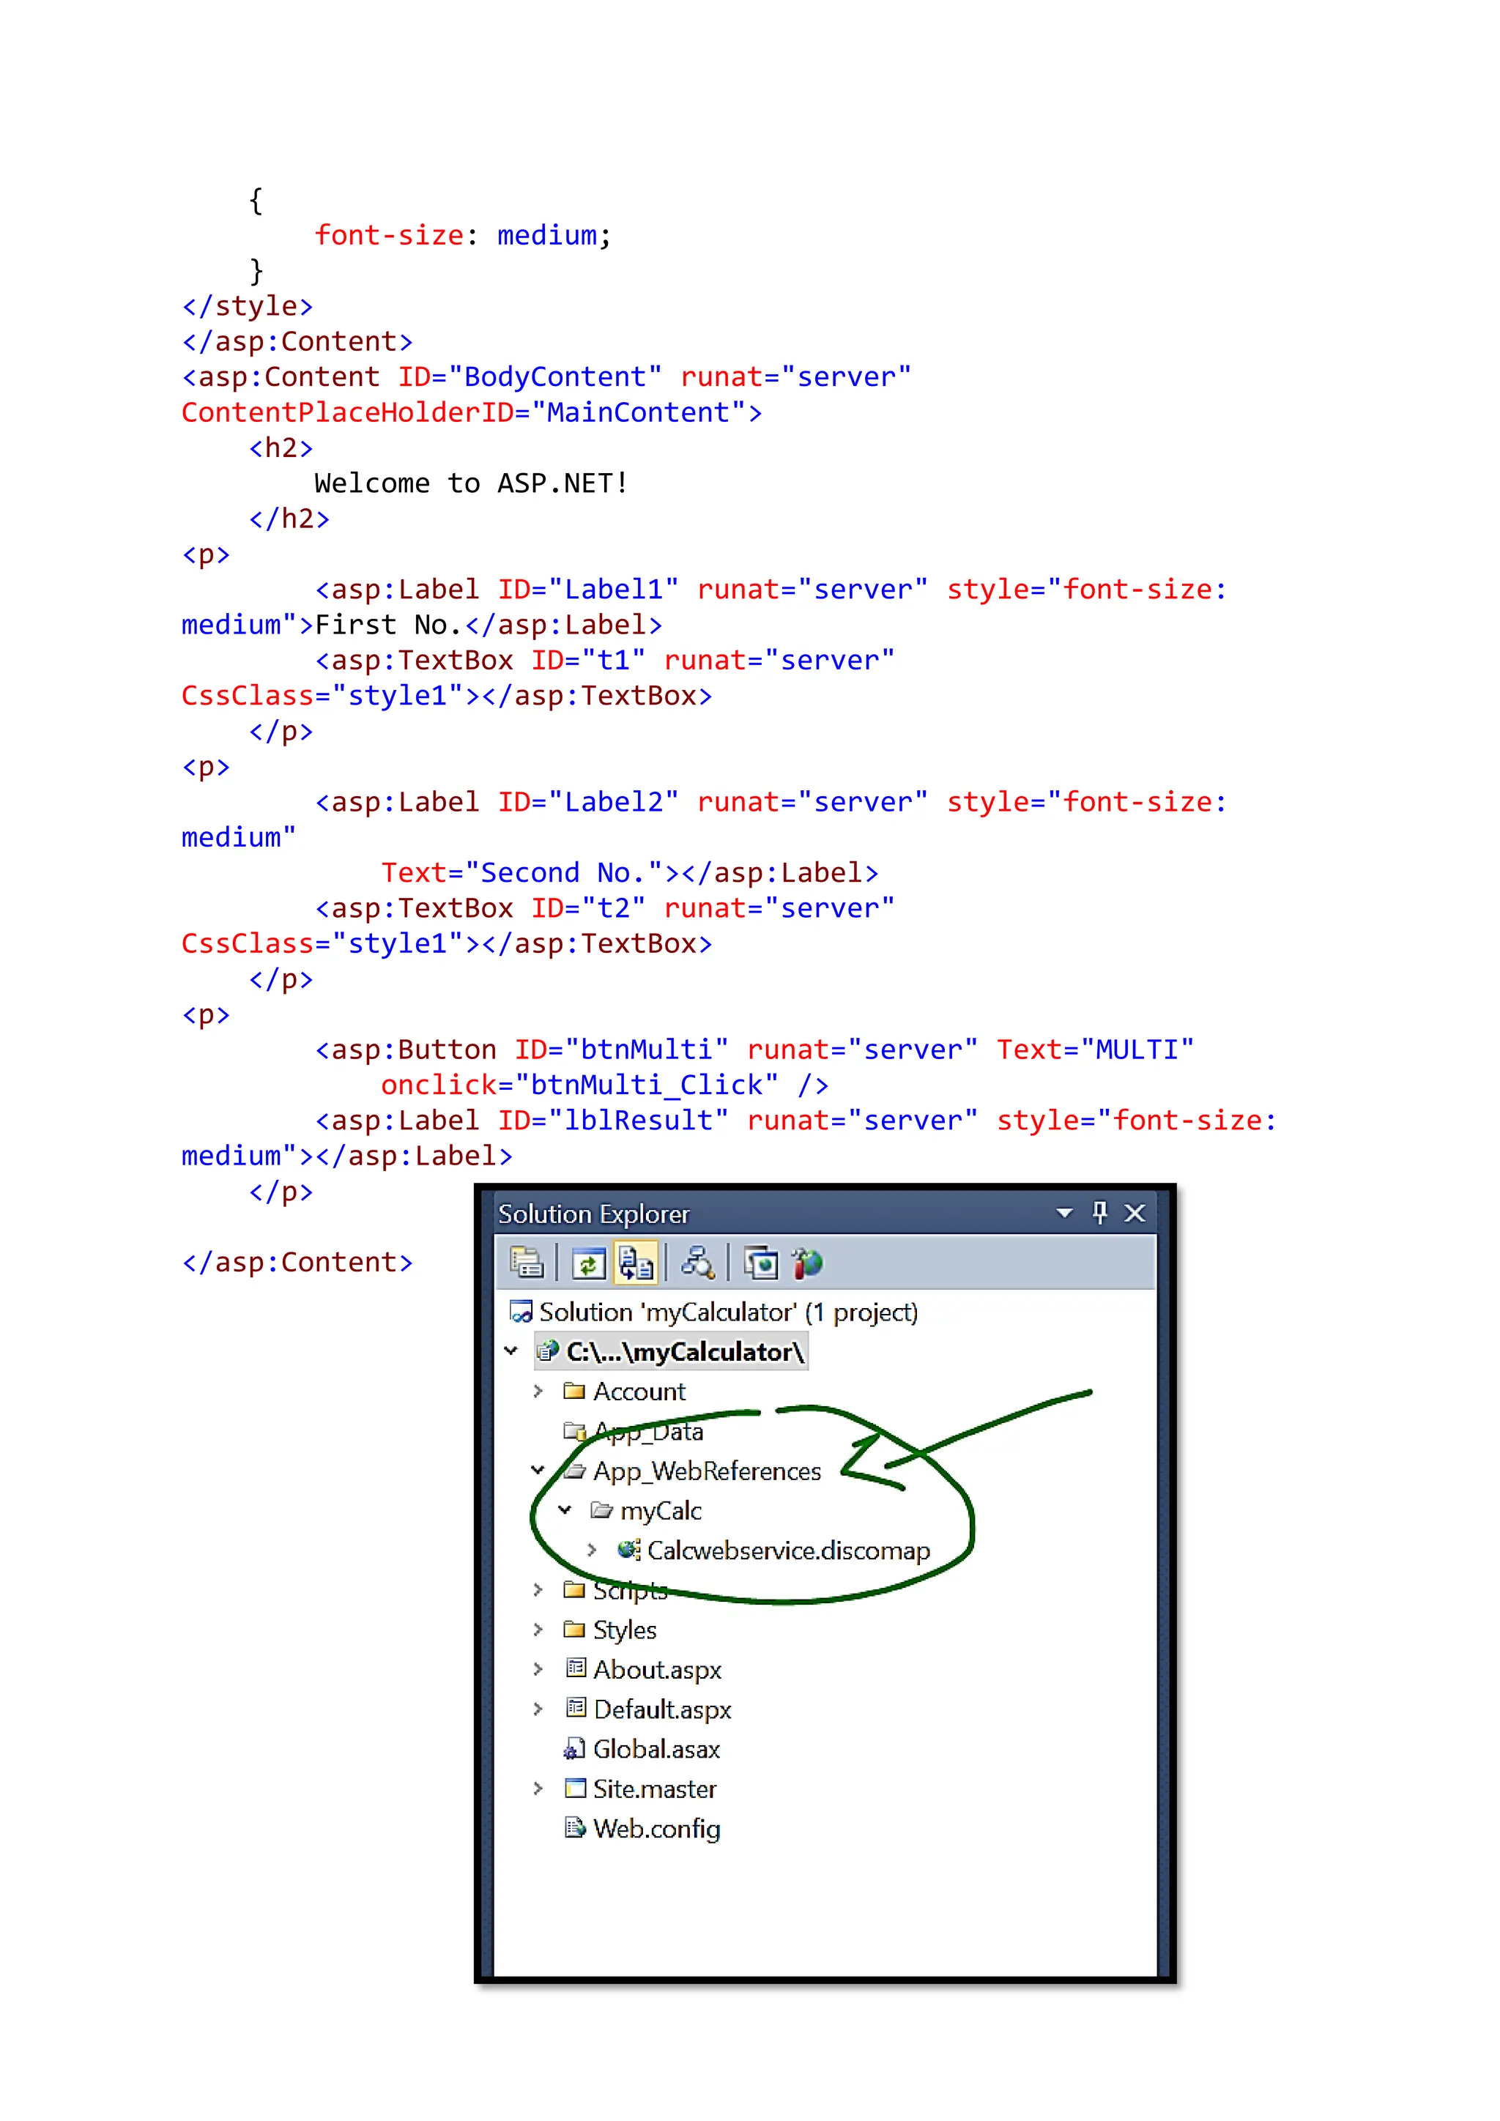
Task: Select the App_WebReferences label
Action: click(x=707, y=1471)
